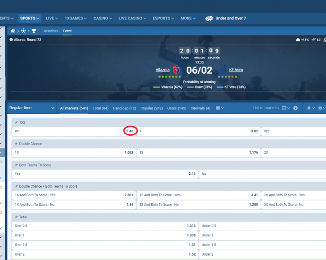Bet on Double Chance 1X at 1.052
326x260 pixels.
(74, 153)
